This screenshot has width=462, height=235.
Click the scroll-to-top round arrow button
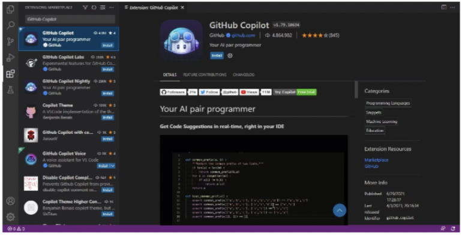coord(340,210)
